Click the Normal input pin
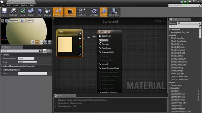 [x=100, y=64]
